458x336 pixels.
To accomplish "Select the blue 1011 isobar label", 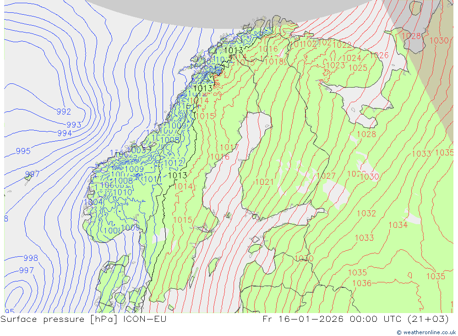I will tap(153, 179).
